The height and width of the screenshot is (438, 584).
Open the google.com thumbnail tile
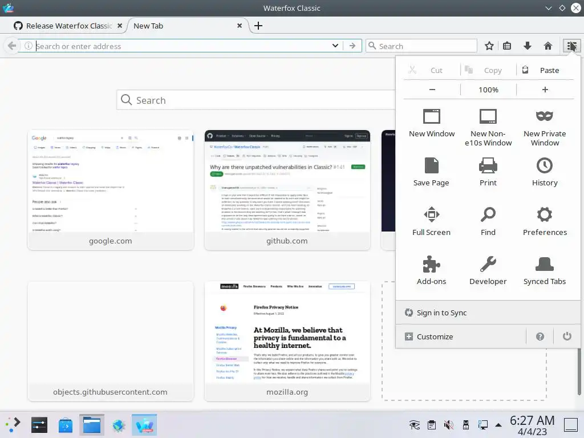tap(111, 190)
